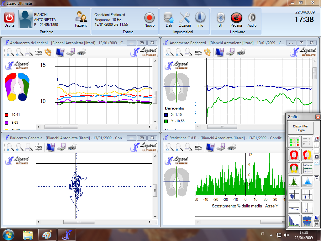Click the red Uscita power icon
The width and height of the screenshot is (321, 241).
[9, 18]
